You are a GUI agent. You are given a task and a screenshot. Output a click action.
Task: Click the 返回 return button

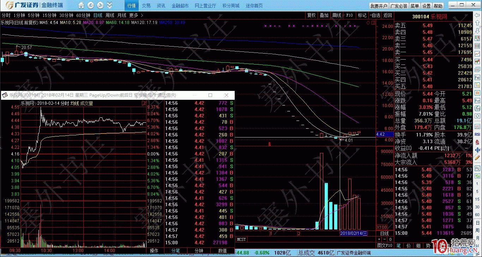(387, 16)
